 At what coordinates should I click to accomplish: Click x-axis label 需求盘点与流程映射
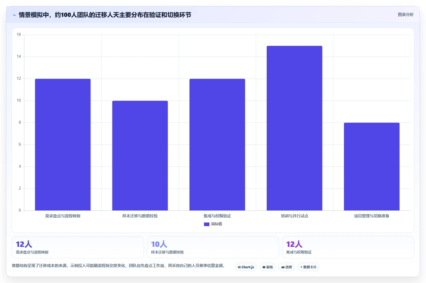tap(63, 216)
